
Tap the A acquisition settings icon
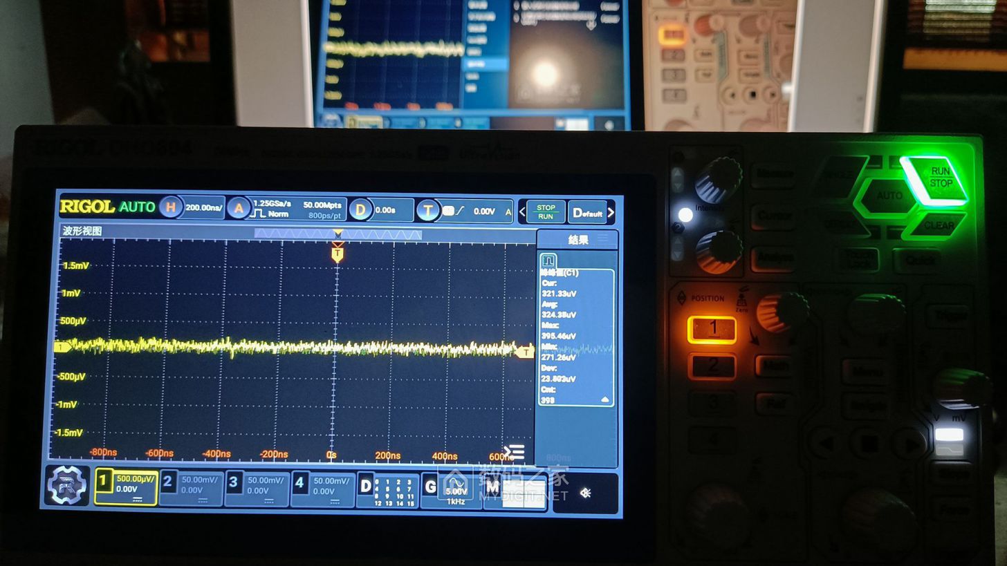click(239, 208)
